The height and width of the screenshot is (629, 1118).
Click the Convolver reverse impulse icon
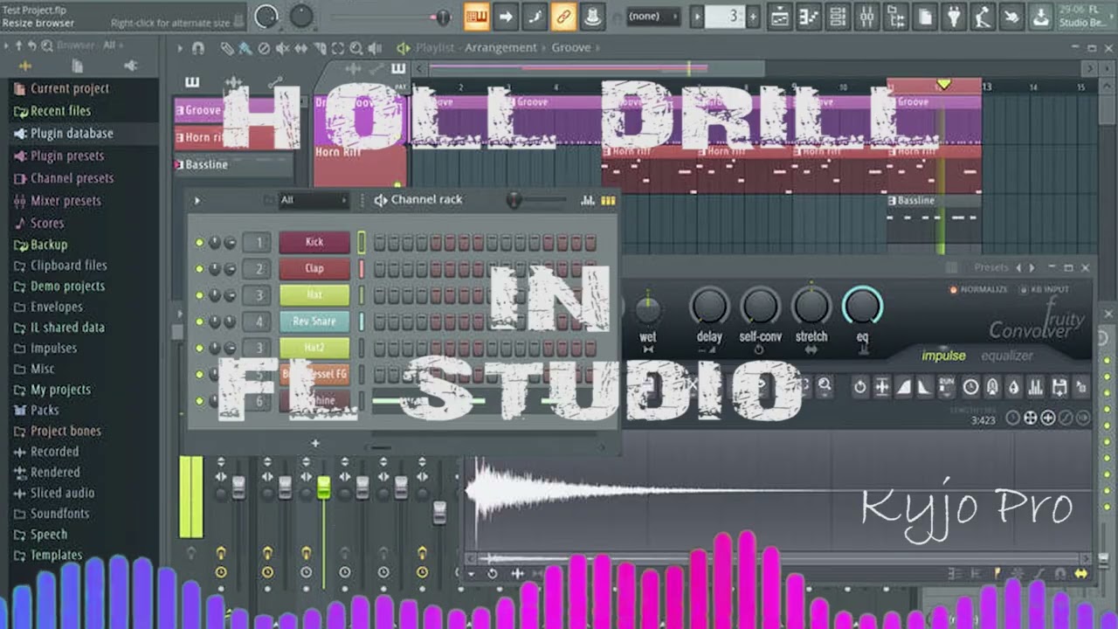coord(860,386)
